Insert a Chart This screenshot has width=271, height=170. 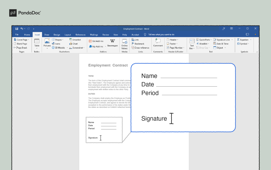pos(74,44)
